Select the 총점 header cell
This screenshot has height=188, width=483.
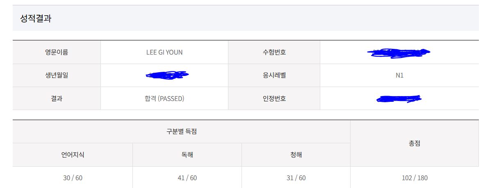coord(415,143)
